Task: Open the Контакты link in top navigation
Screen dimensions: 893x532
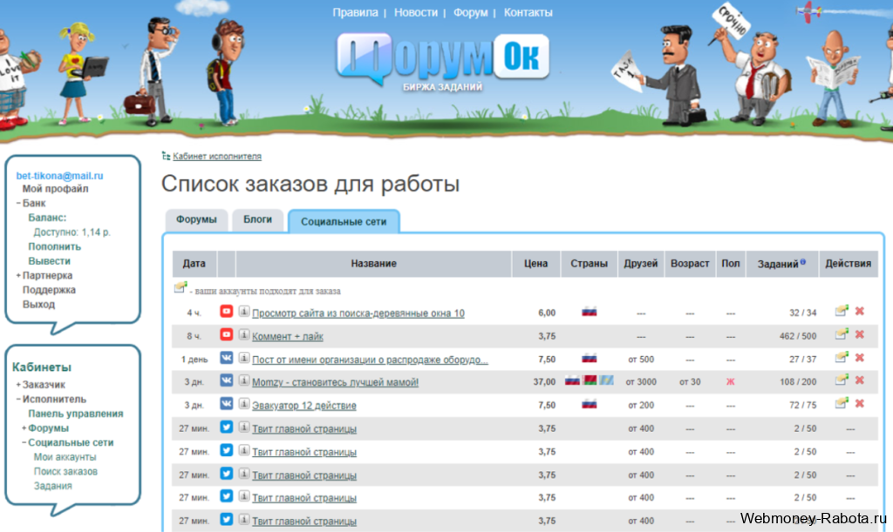Action: (x=528, y=12)
